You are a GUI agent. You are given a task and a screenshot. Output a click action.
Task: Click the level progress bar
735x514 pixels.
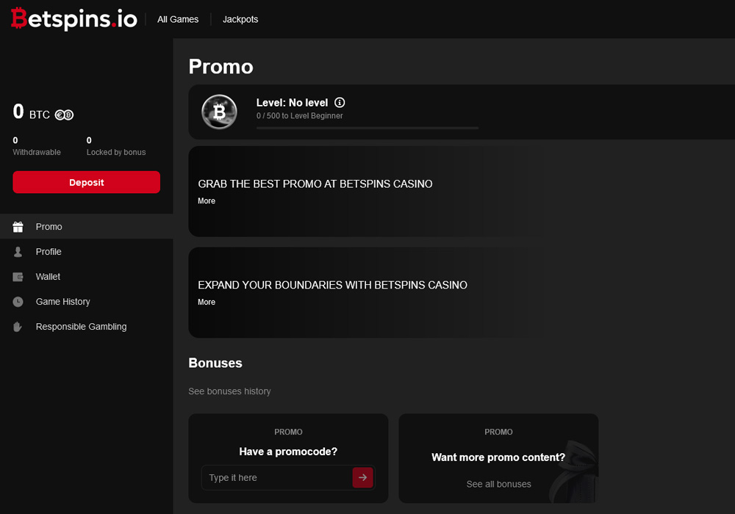tap(367, 128)
